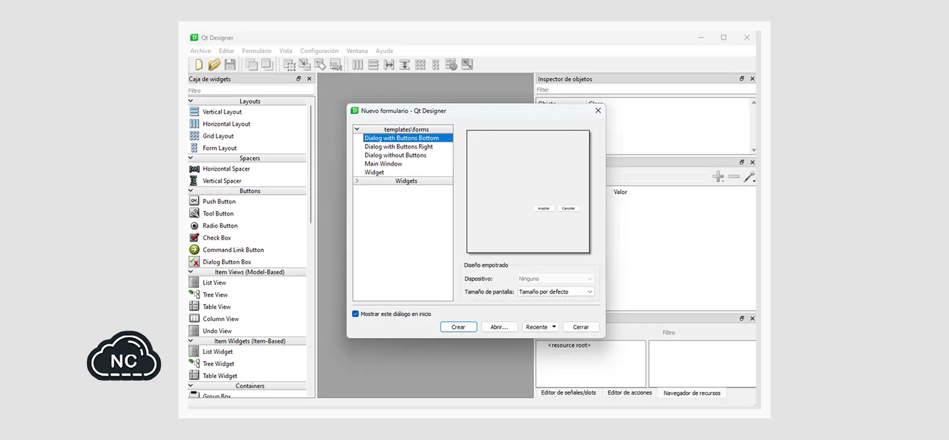Select the Tree Widget icon in widget box

194,364
